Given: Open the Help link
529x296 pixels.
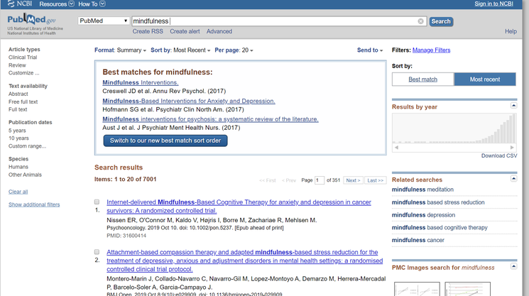Looking at the screenshot, I should 511,31.
